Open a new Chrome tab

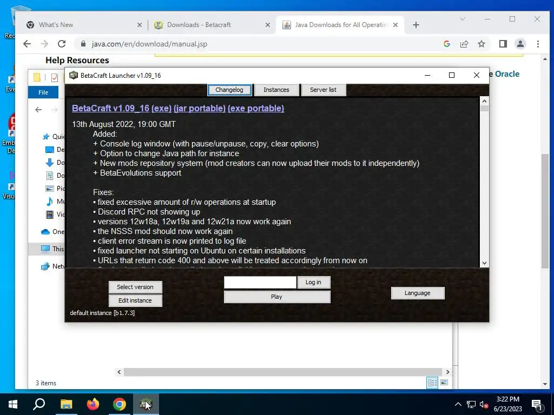416,25
